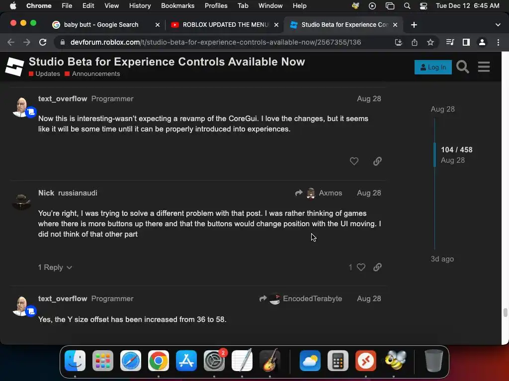Click the topic title in header
The width and height of the screenshot is (509, 381).
(167, 62)
